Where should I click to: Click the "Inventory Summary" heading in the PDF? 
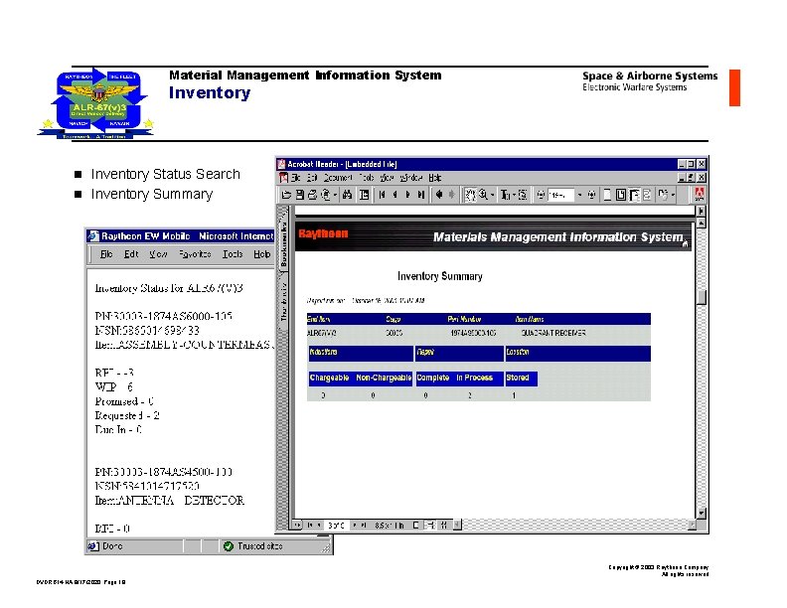point(439,276)
